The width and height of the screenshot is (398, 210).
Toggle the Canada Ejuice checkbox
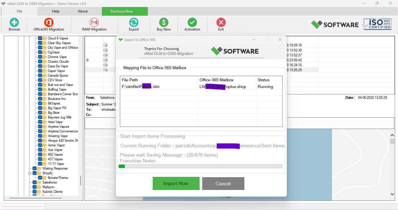click(40, 76)
